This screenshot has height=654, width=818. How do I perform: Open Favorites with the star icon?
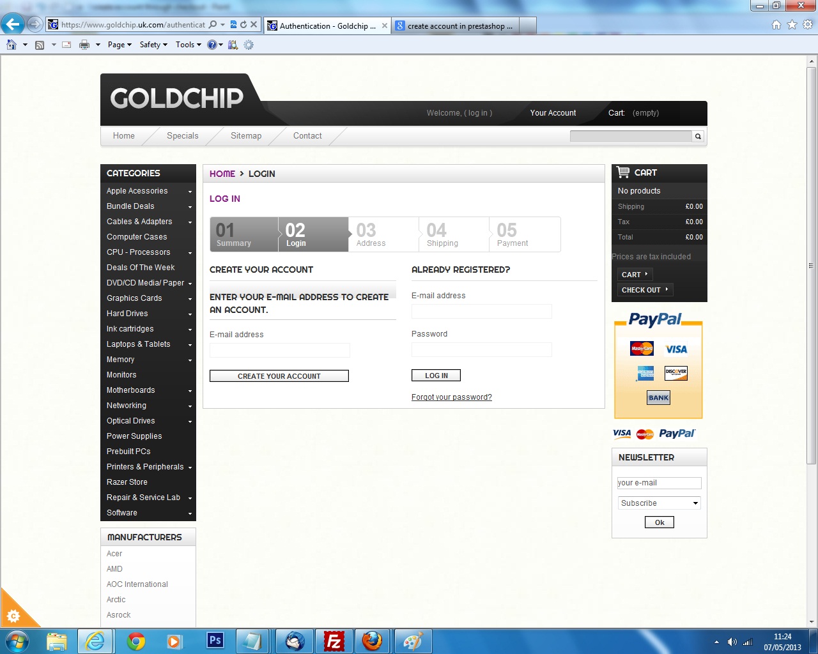[792, 25]
